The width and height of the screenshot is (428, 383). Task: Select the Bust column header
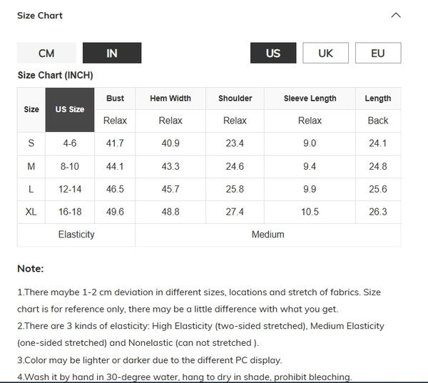[115, 98]
